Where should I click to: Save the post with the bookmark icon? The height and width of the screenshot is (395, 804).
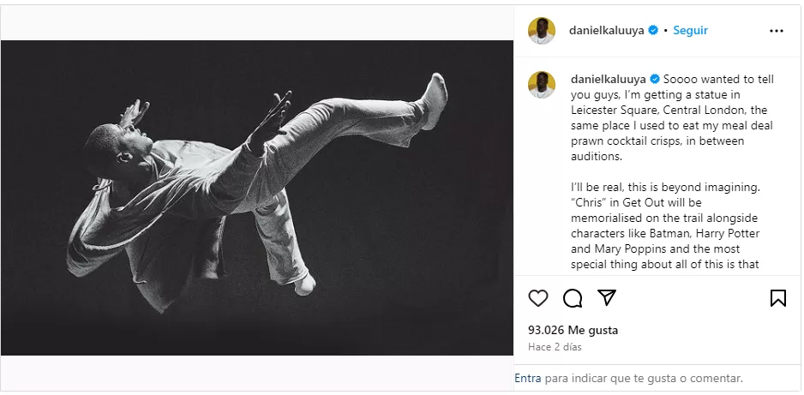tap(777, 298)
